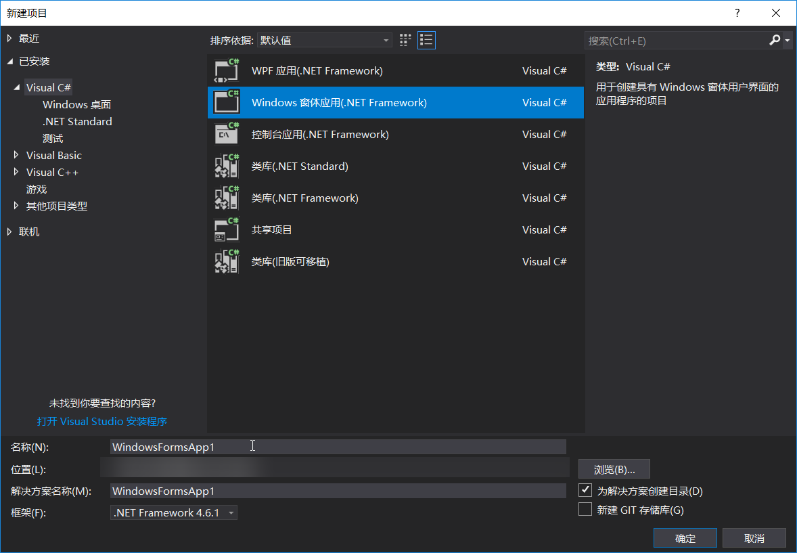The width and height of the screenshot is (797, 553).
Task: Switch to medium icons list view
Action: [426, 40]
